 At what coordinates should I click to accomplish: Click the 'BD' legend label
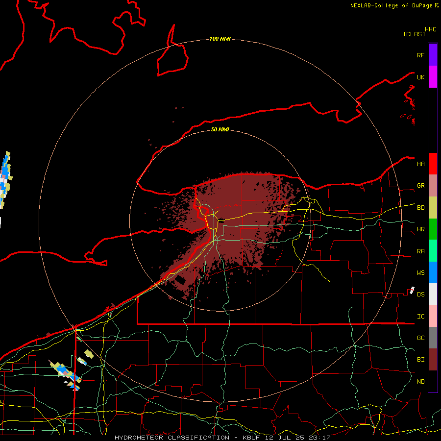pos(420,208)
